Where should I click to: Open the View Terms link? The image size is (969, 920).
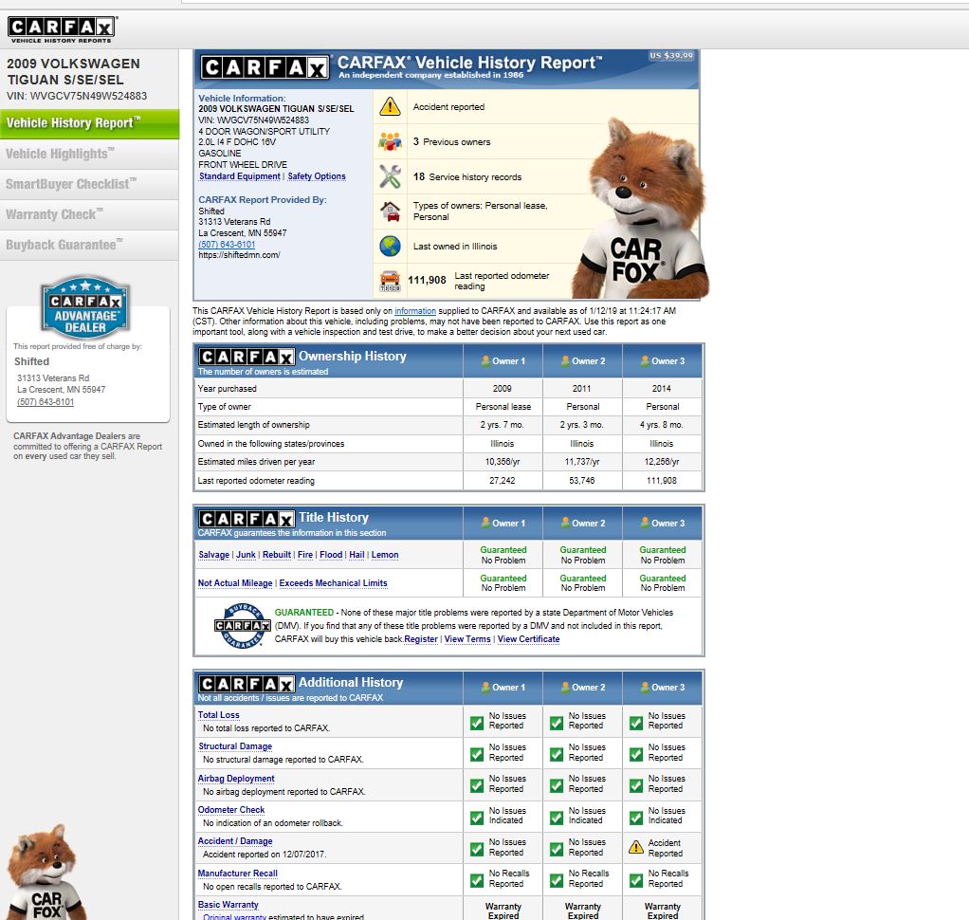pos(467,639)
